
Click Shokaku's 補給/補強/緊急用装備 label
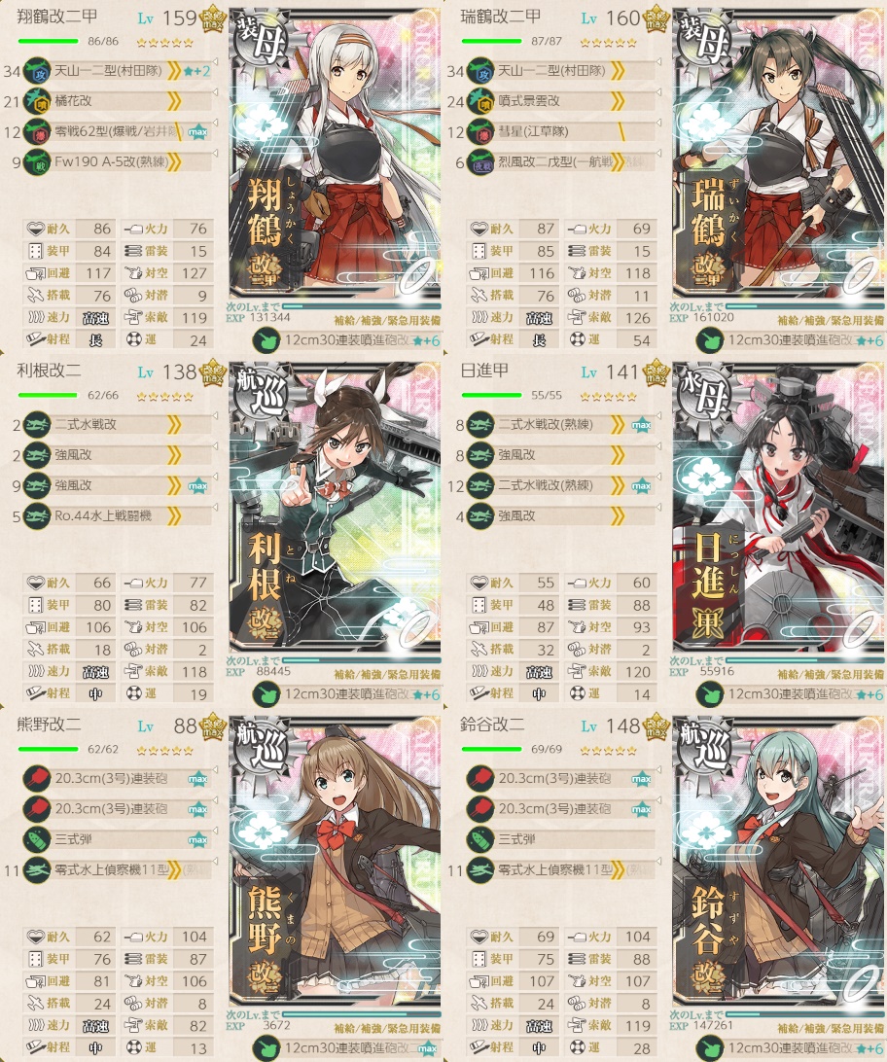pyautogui.click(x=387, y=320)
